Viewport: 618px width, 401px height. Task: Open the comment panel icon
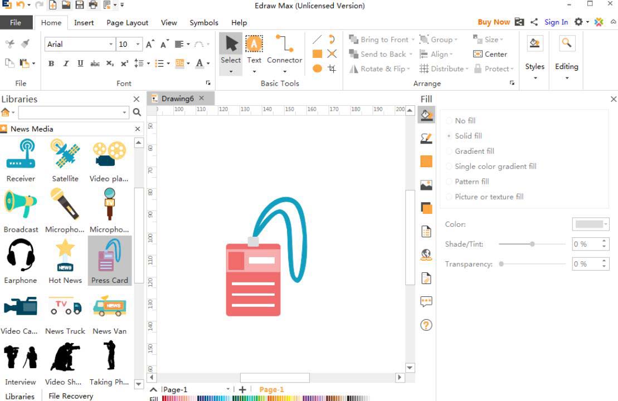tap(426, 302)
